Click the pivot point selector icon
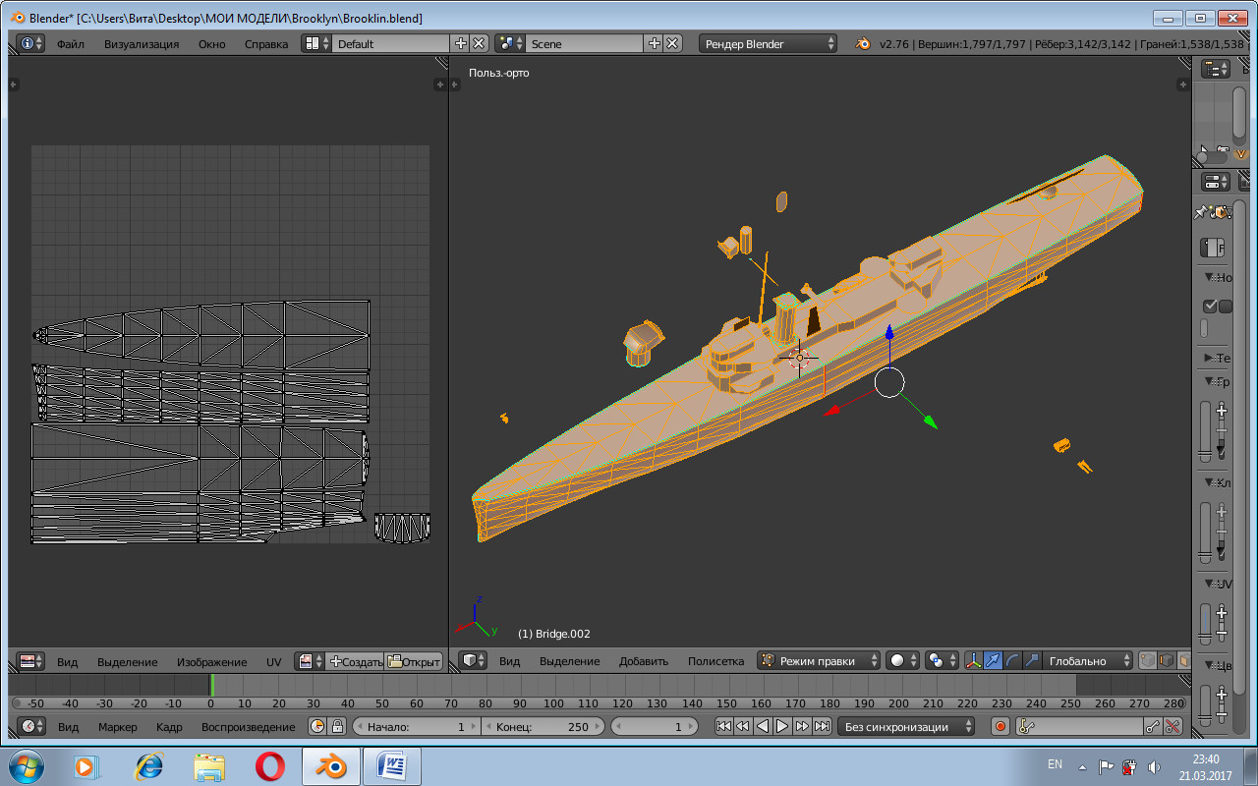1258x786 pixels. point(938,661)
